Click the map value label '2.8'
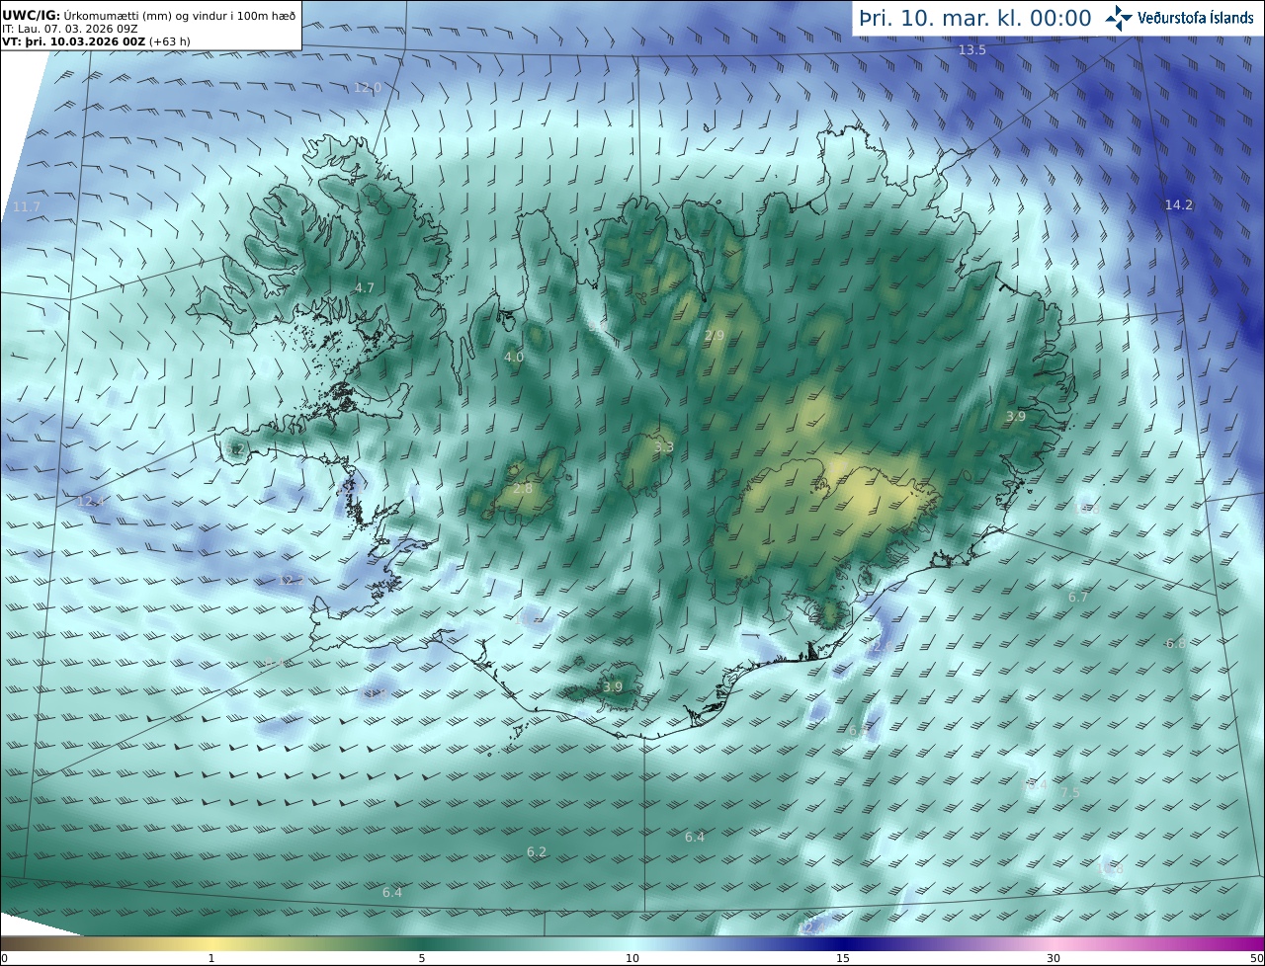 (x=523, y=489)
